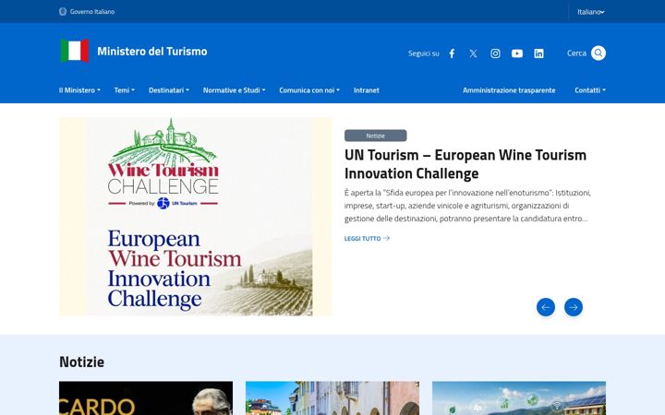The image size is (665, 415).
Task: Open the first news card with CARDO image
Action: 146,398
